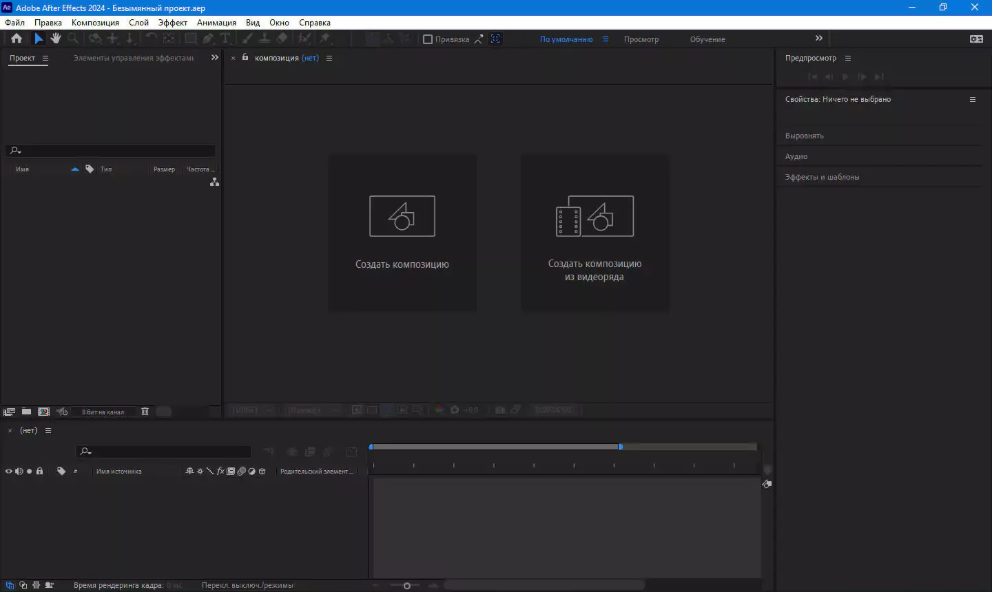Image resolution: width=992 pixels, height=592 pixels.
Task: Open the timeline panel menu beside (нет)
Action: pyautogui.click(x=48, y=430)
